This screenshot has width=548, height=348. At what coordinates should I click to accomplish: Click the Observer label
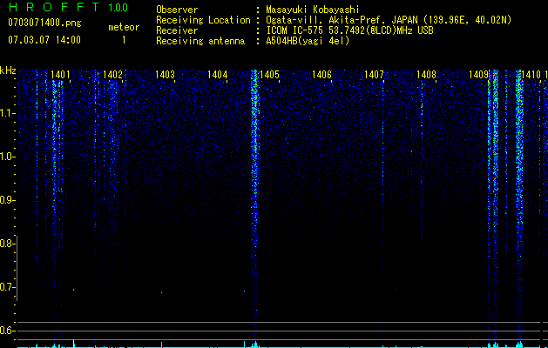[x=177, y=10]
